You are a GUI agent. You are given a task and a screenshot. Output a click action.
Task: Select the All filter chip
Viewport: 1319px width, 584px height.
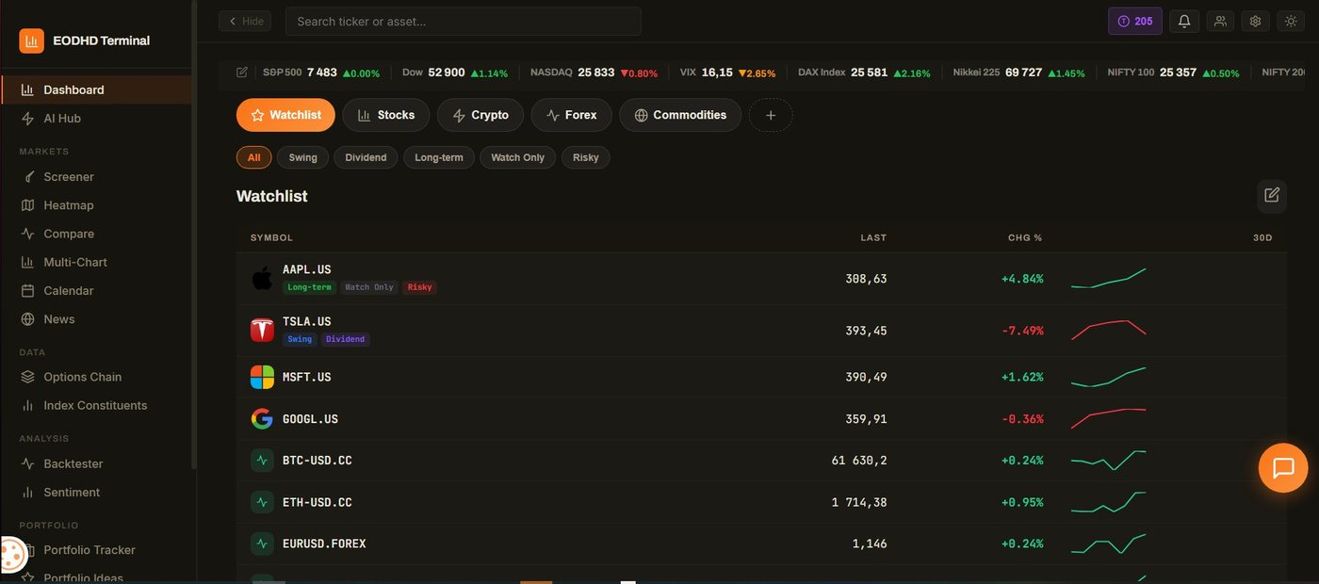click(253, 157)
